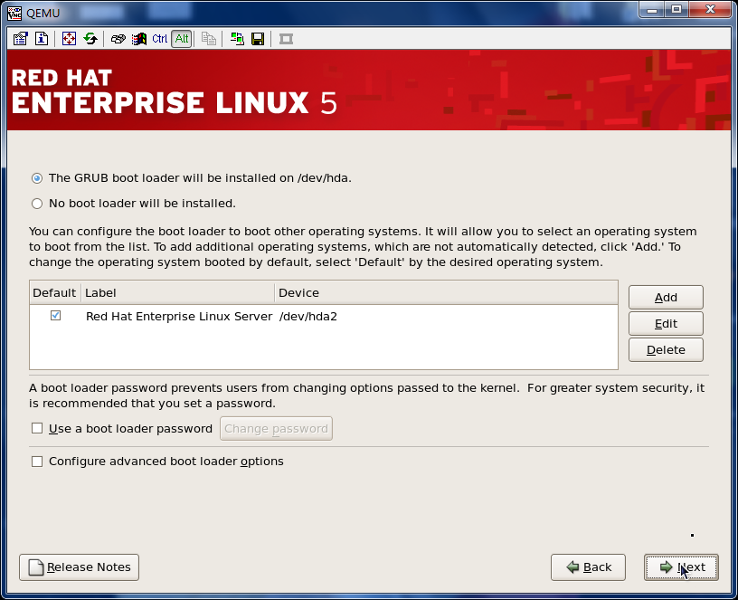Click the full-screen arrows icon

pyautogui.click(x=69, y=39)
